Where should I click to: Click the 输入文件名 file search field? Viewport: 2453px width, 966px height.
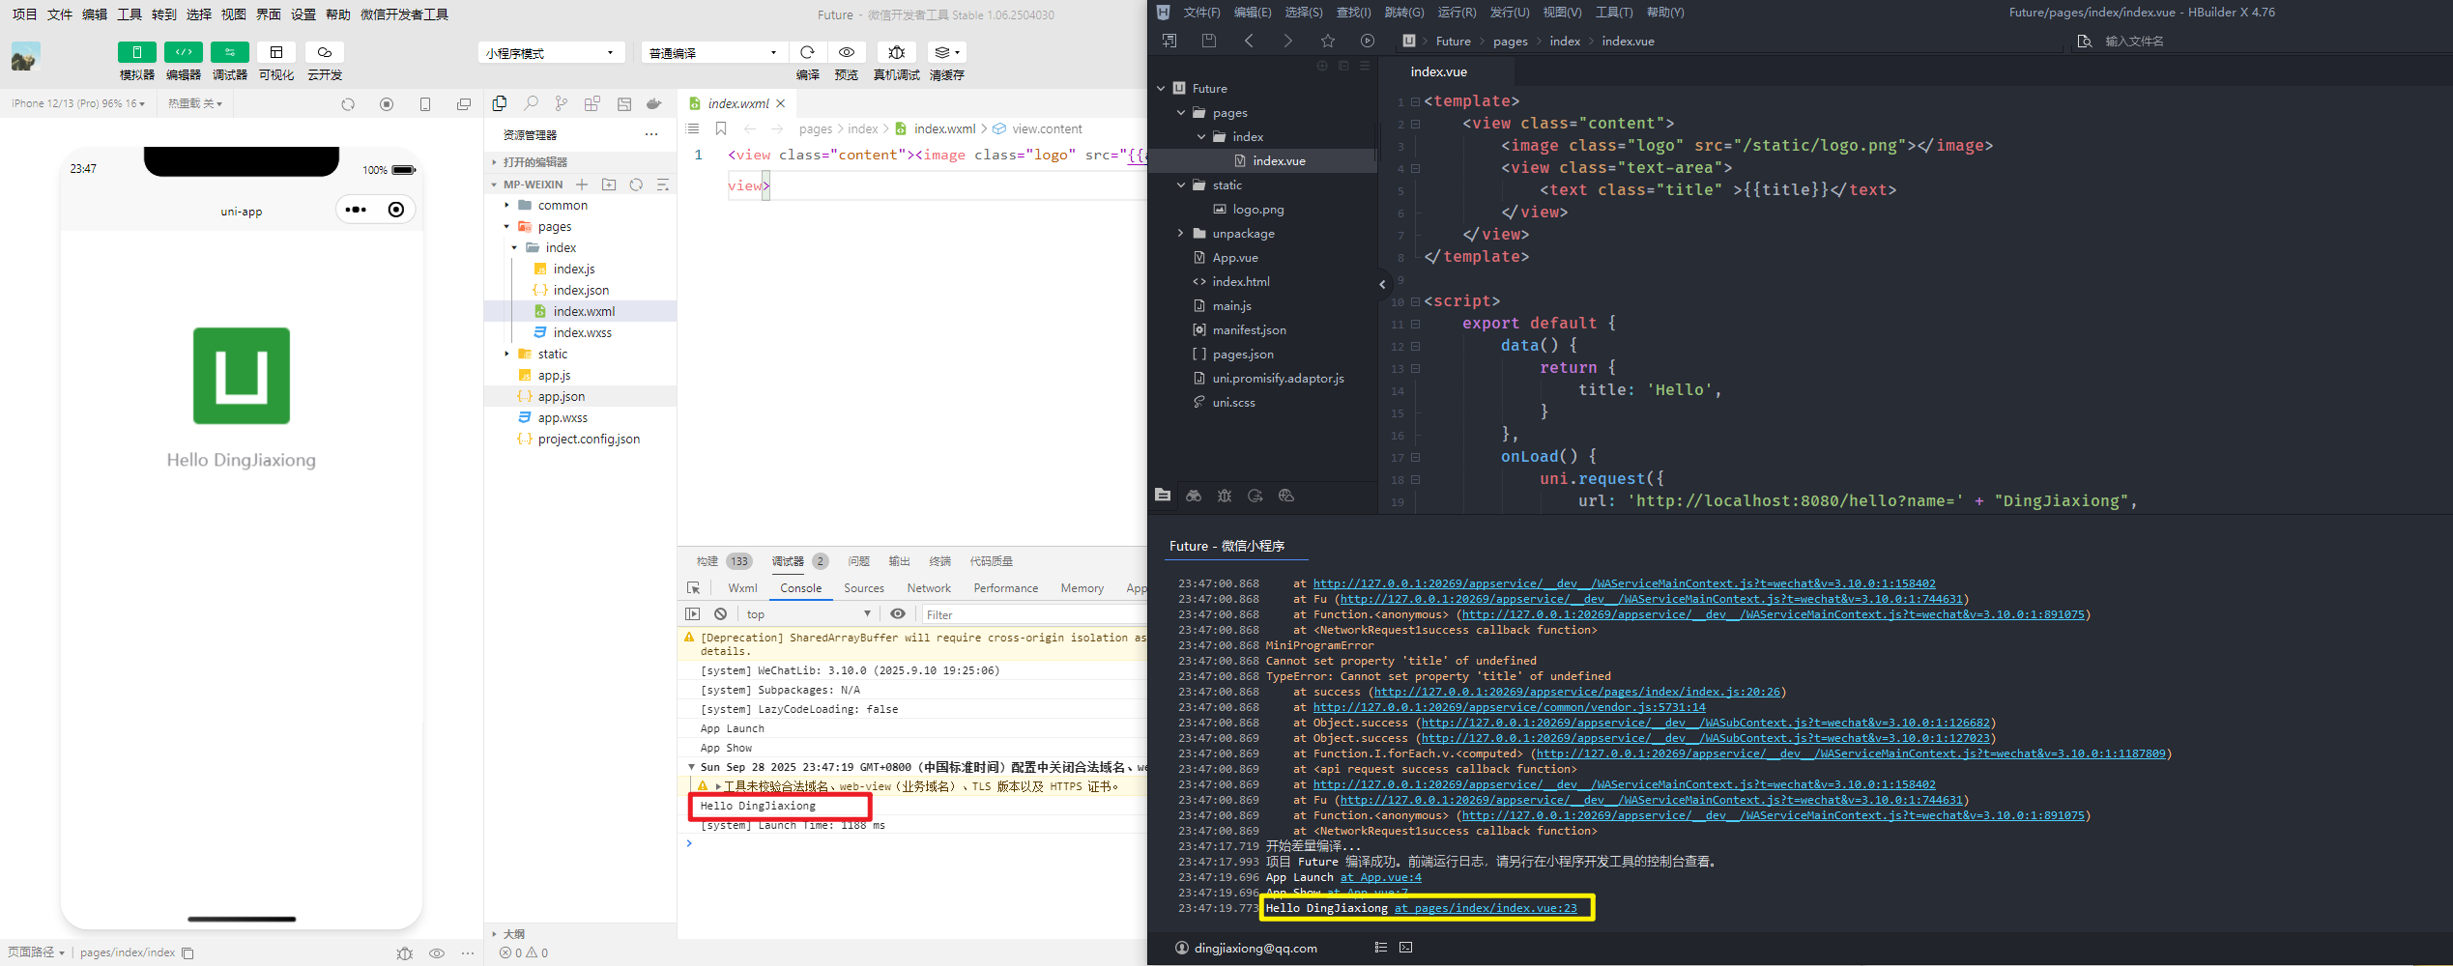pos(2134,41)
